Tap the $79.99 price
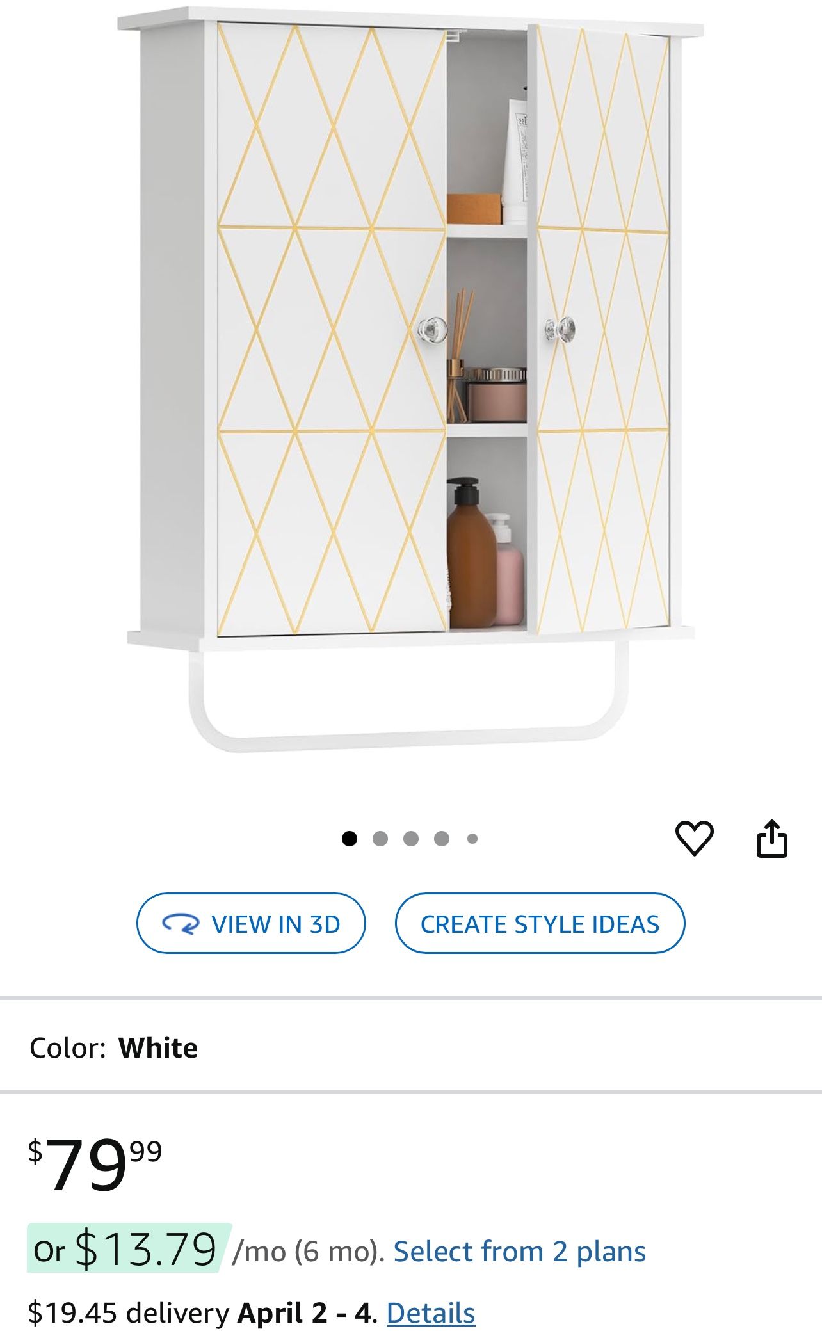Viewport: 822px width, 1331px height. pos(95,1163)
